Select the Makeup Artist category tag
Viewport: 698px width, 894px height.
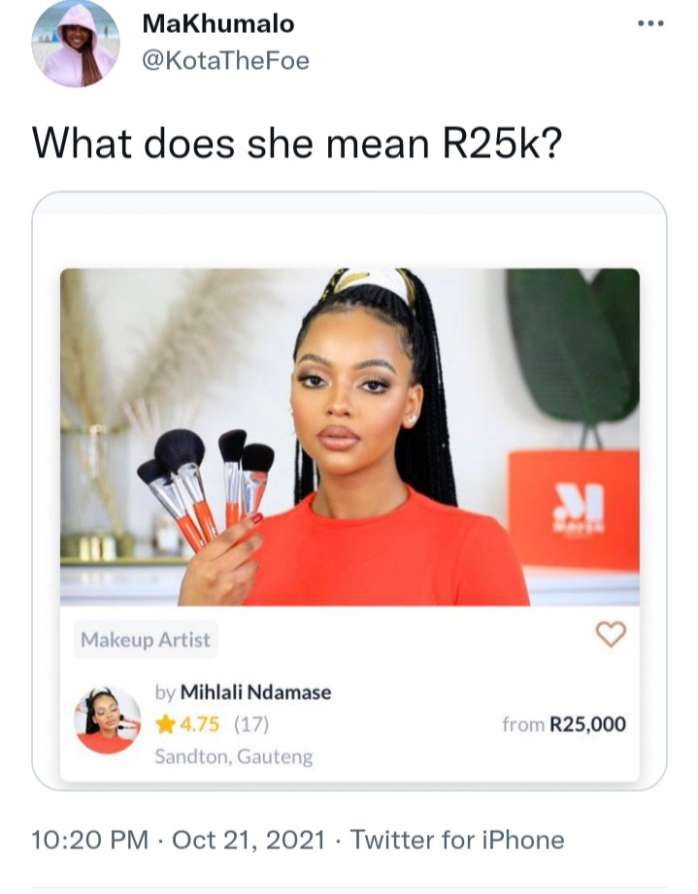point(146,640)
